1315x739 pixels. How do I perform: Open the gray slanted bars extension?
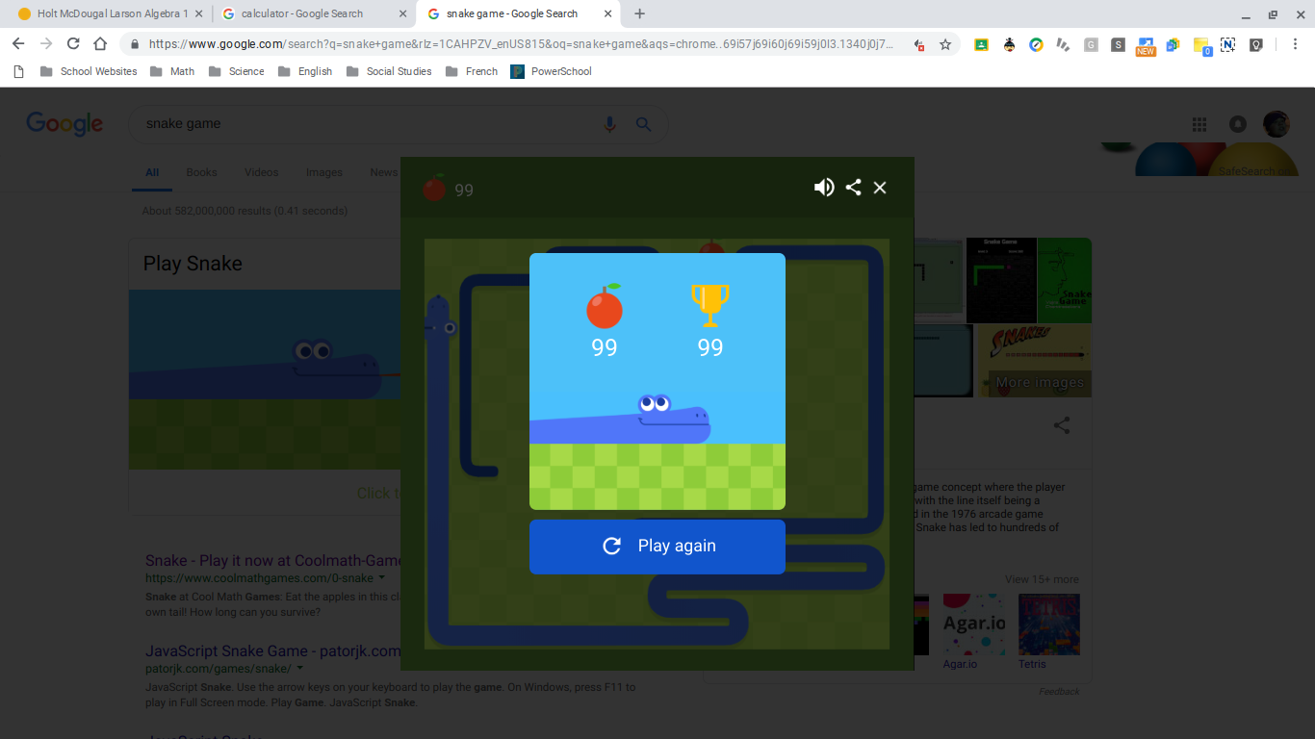point(1063,44)
